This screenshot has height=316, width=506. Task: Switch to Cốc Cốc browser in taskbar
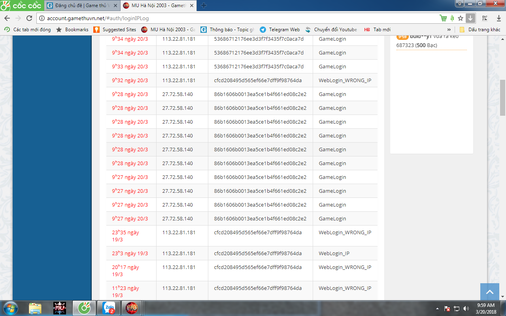[84, 308]
